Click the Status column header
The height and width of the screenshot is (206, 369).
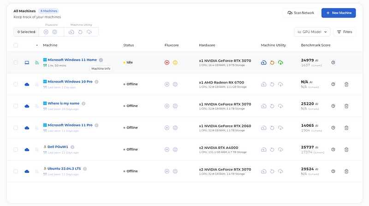tap(129, 45)
